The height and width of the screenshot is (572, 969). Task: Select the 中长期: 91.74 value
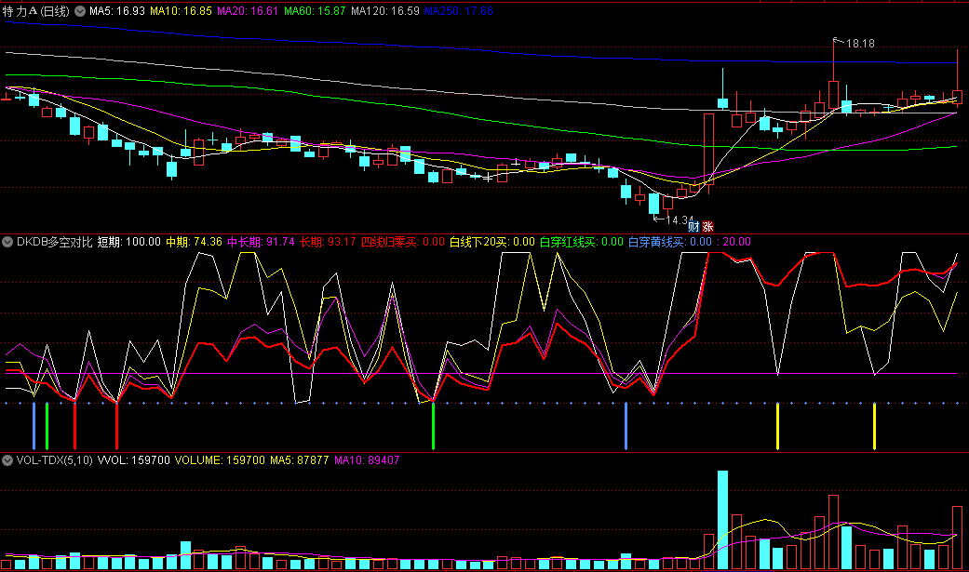coord(261,242)
